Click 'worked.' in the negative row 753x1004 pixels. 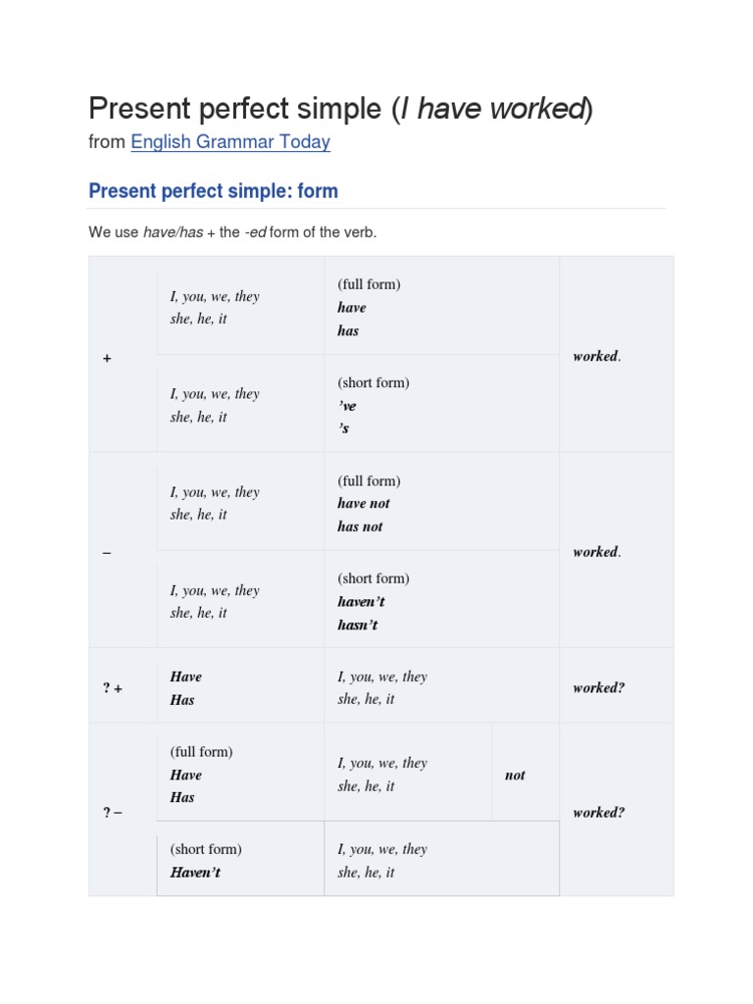[x=597, y=552]
